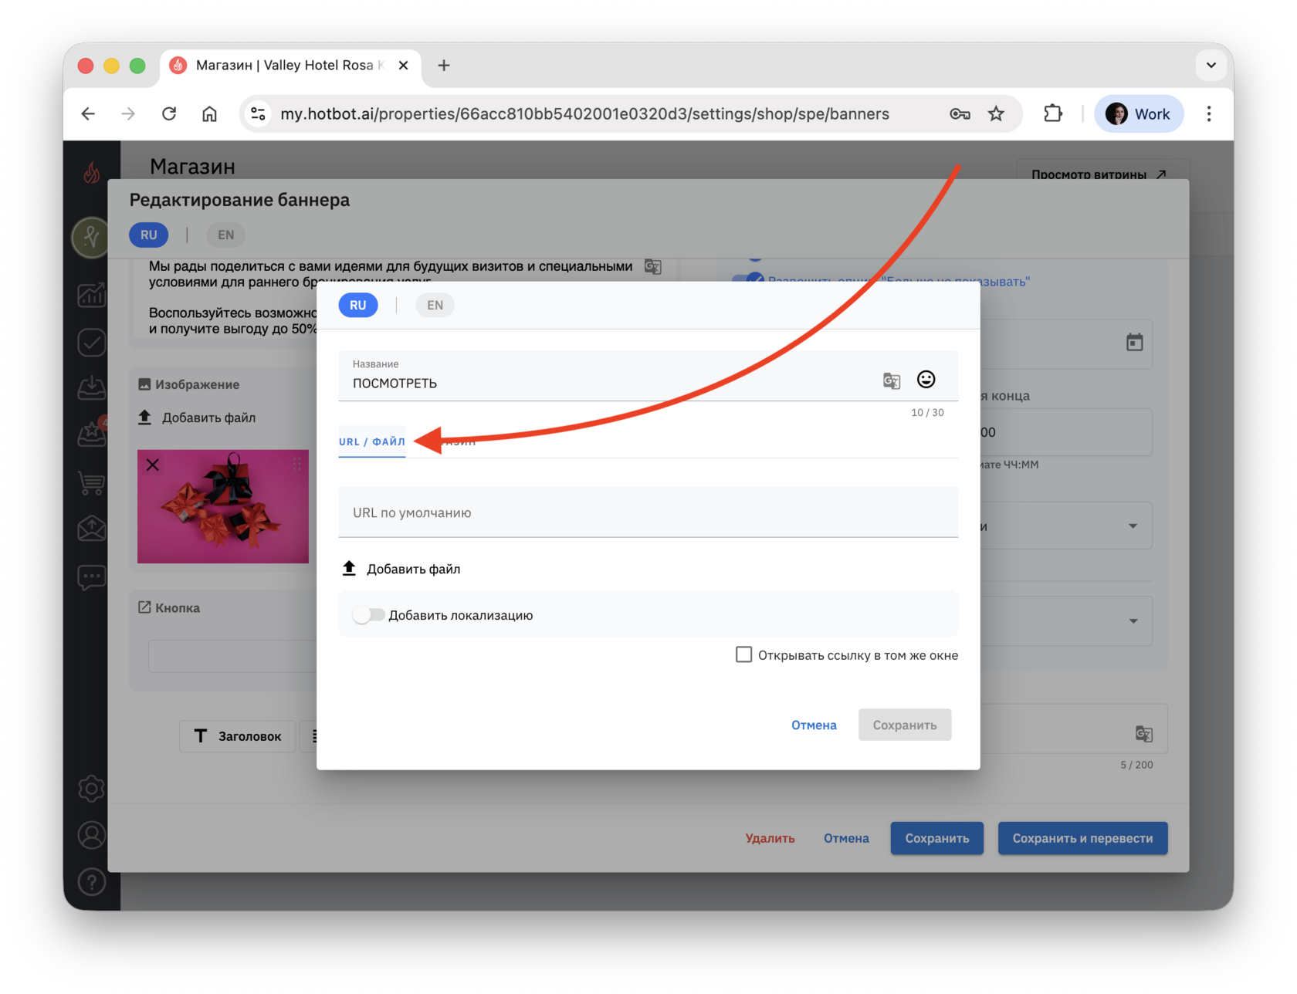Click the gift boxes image thumbnail
This screenshot has height=994, width=1297.
click(x=223, y=506)
